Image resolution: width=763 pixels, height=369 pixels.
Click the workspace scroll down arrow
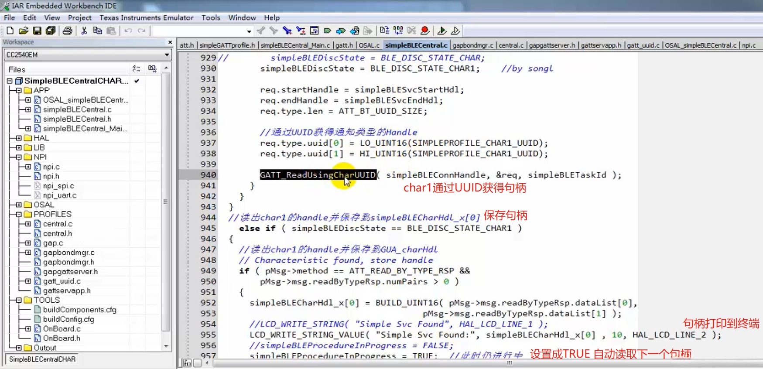166,346
